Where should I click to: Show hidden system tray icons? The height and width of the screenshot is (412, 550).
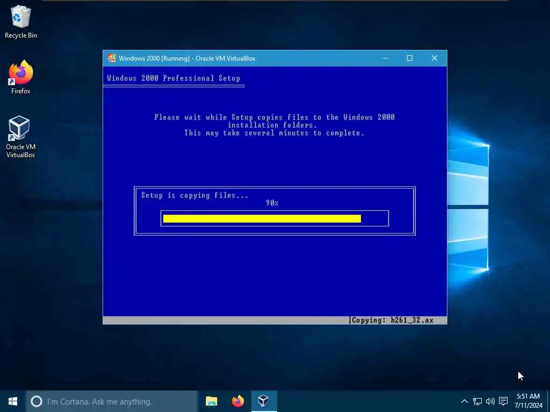(464, 401)
